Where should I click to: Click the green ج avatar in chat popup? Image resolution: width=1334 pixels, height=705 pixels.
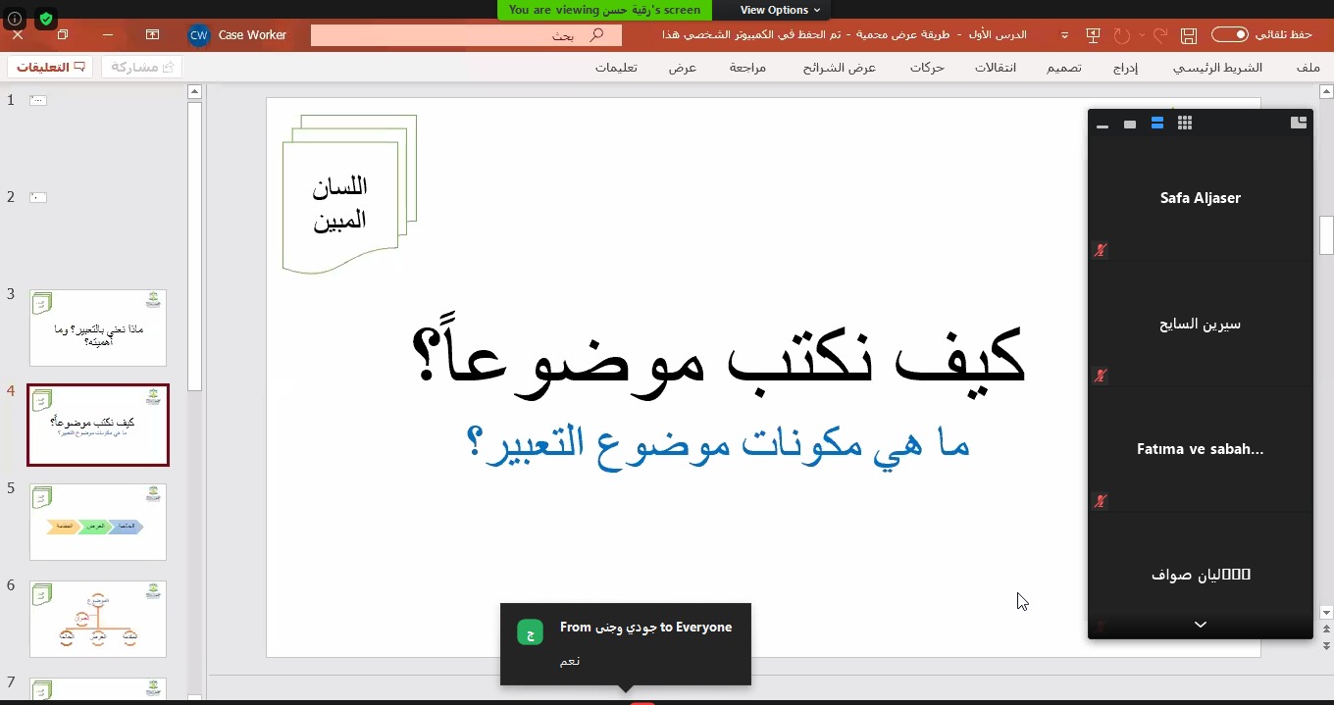click(x=530, y=632)
